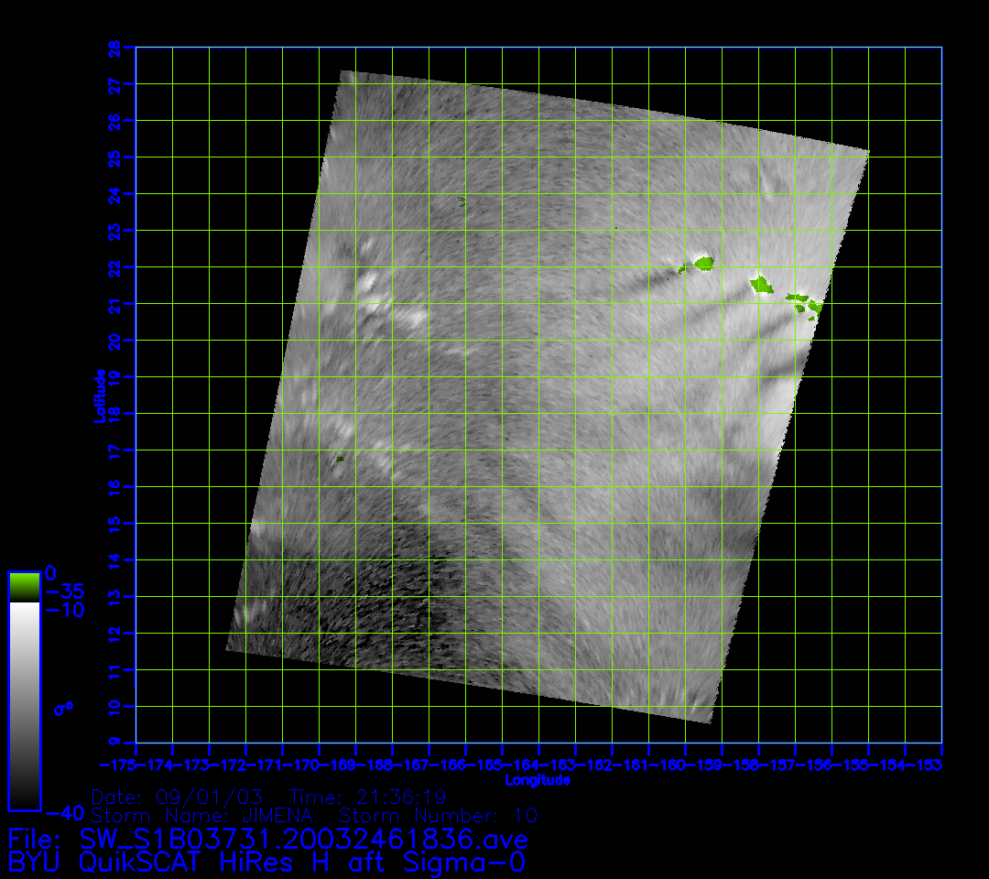Screen dimensions: 989x879
Task: Click the file name SW_S1B03731.20032461836.ave
Action: [304, 839]
